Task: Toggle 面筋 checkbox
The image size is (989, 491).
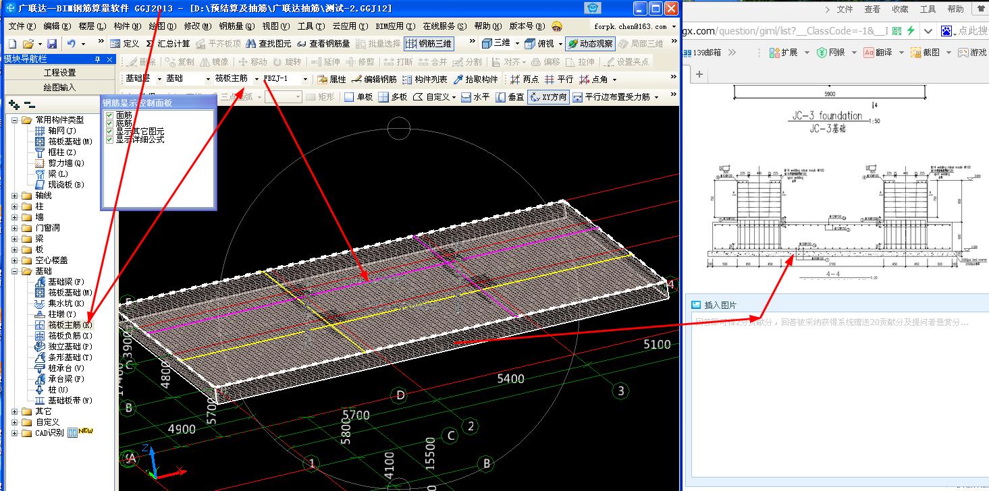Action: coord(110,115)
